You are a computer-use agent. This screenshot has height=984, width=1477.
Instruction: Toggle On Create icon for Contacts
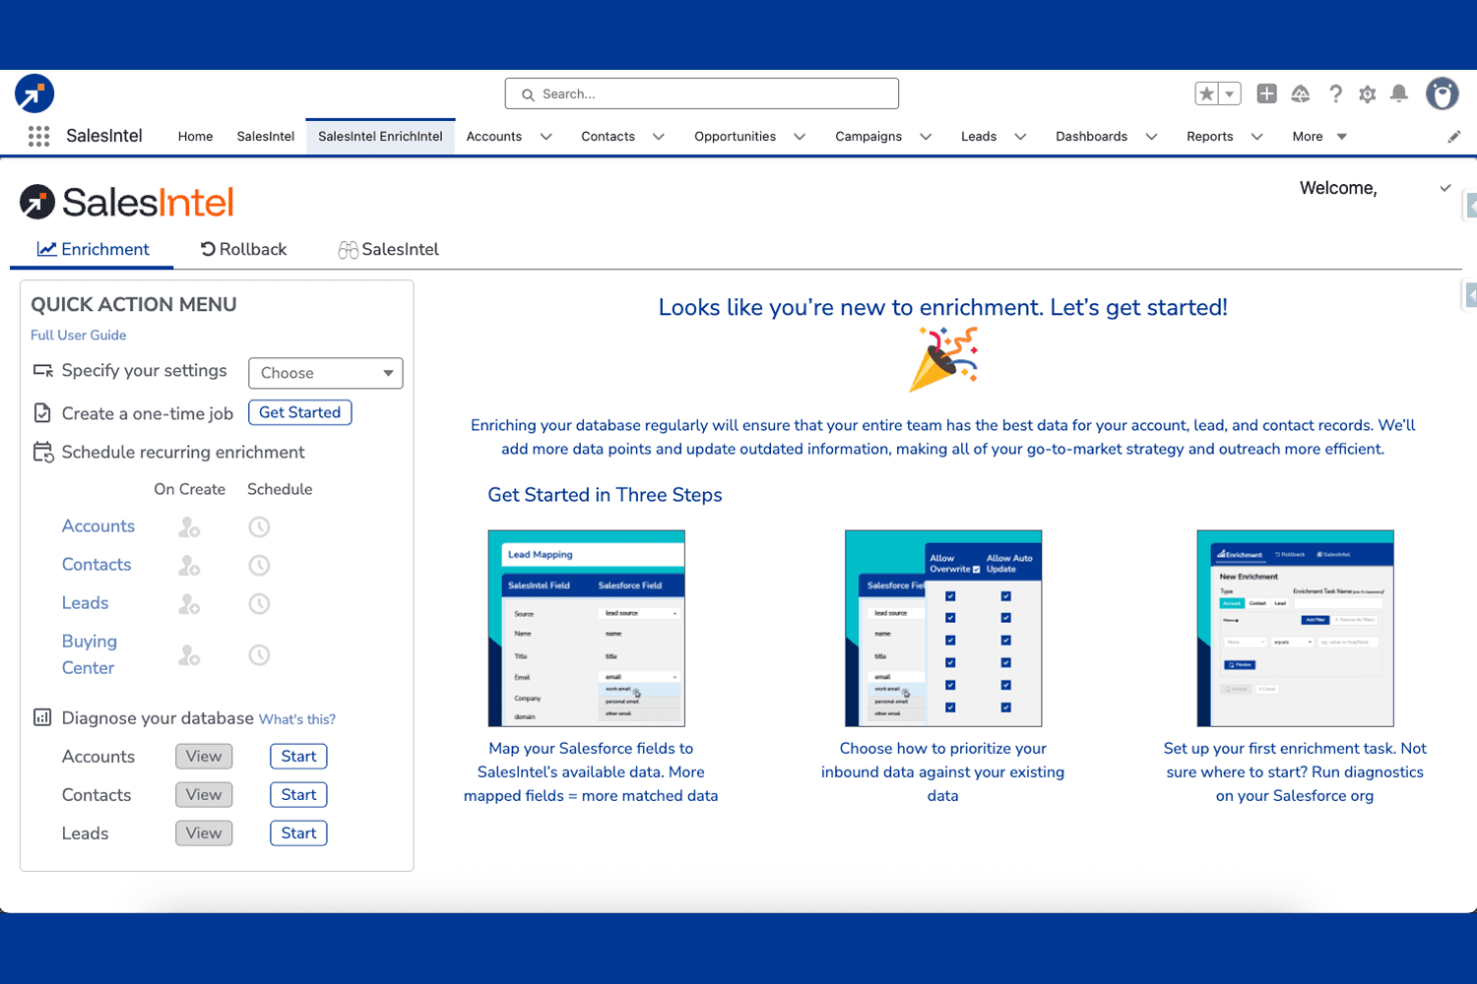189,566
